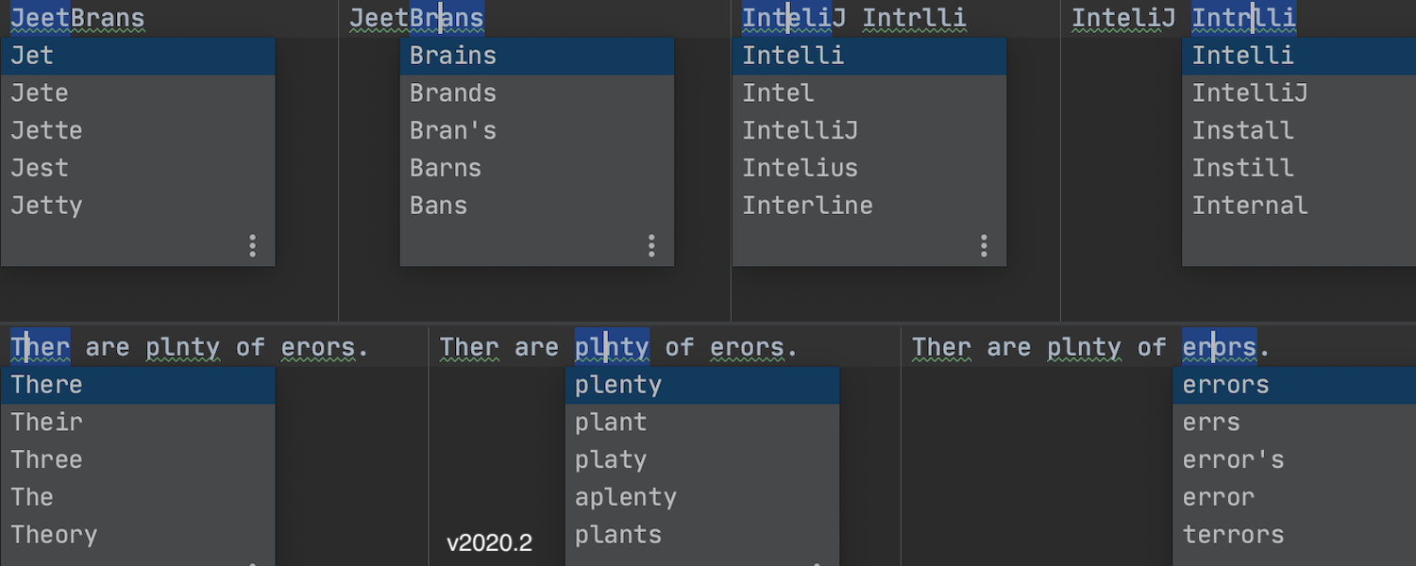Open more options under the Interline suggestion list
Viewport: 1416px width, 566px height.
tap(984, 246)
